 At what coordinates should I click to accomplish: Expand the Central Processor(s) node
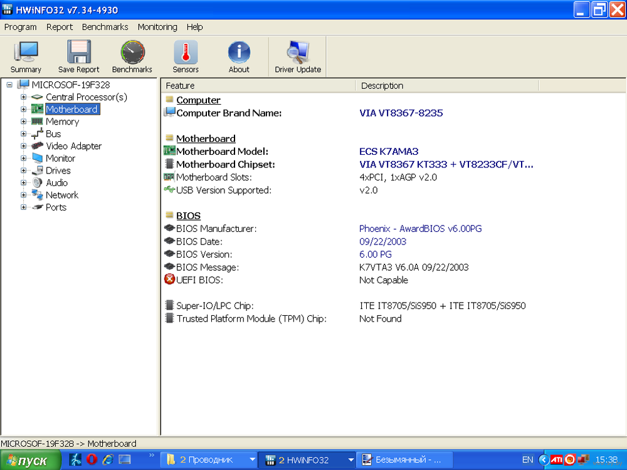(x=24, y=97)
